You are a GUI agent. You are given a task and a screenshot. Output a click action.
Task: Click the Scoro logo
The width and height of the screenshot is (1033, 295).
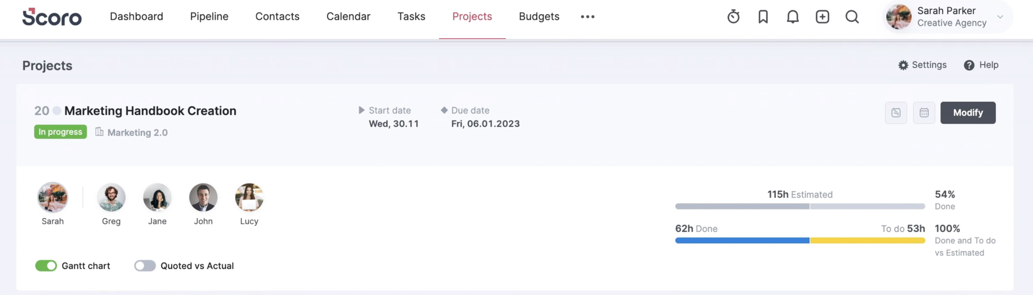coord(52,17)
